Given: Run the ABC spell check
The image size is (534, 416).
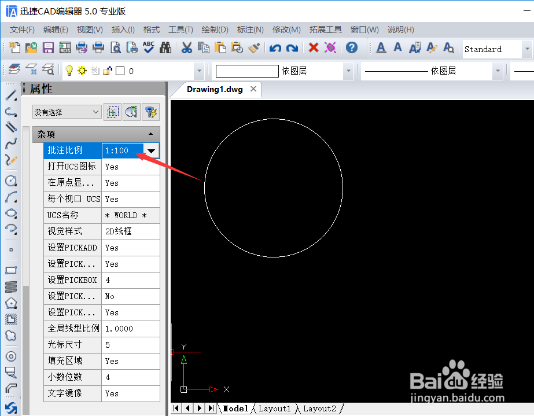Looking at the screenshot, I should tap(149, 47).
